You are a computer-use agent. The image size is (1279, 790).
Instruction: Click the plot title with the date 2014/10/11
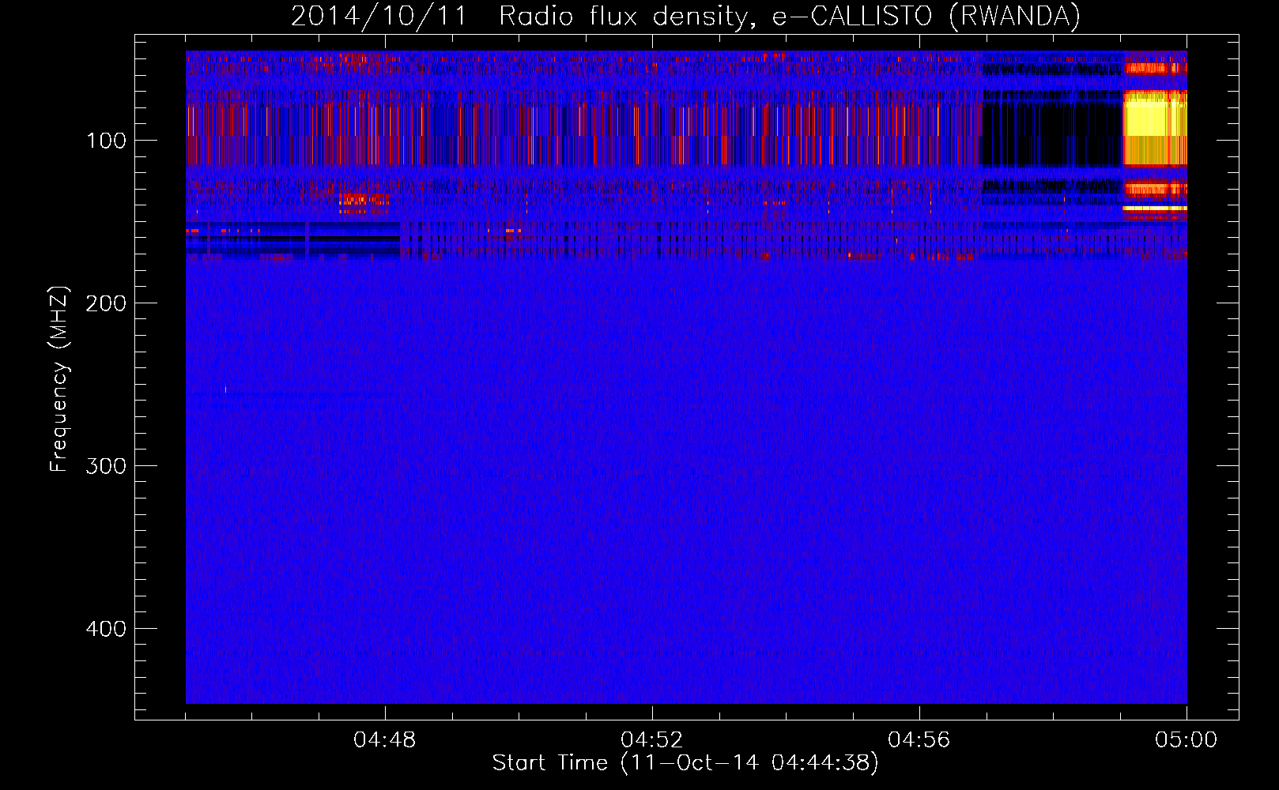point(685,16)
